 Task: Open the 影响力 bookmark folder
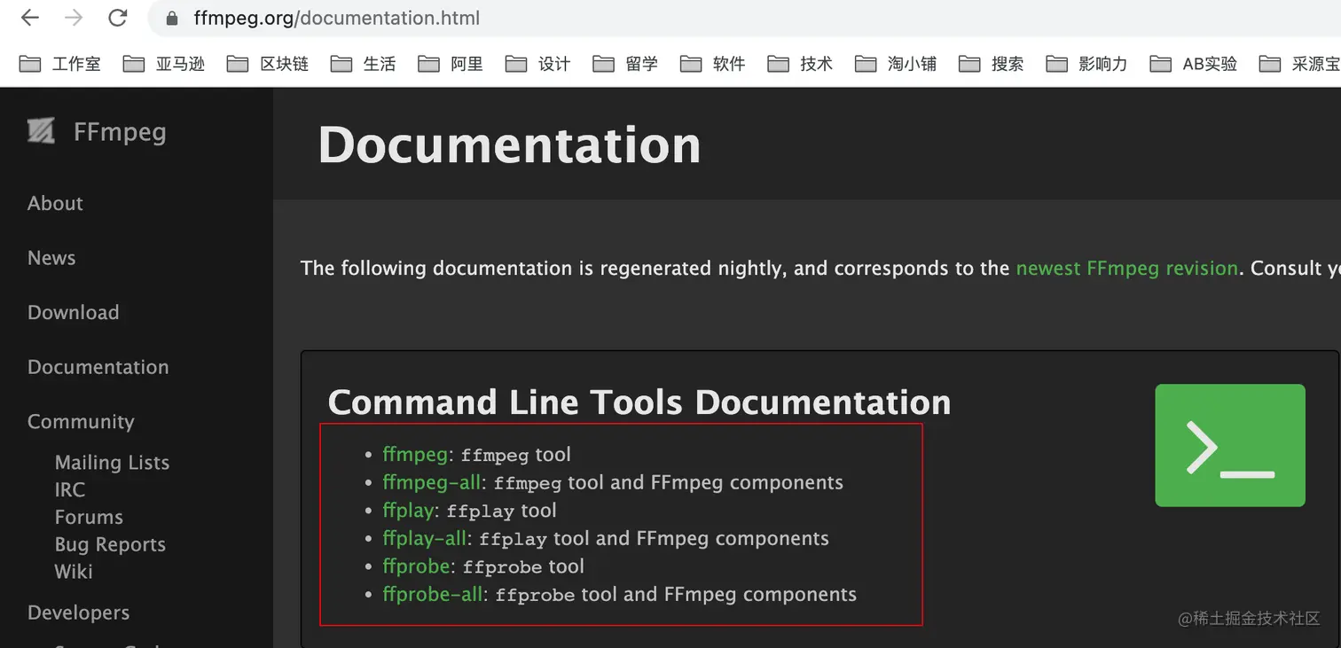pos(1086,64)
